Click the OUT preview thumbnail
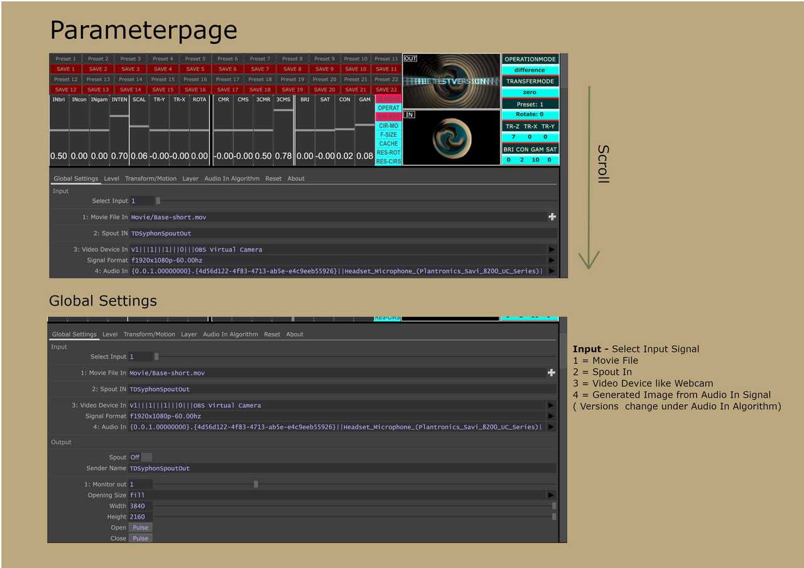The width and height of the screenshot is (804, 568). coord(452,82)
